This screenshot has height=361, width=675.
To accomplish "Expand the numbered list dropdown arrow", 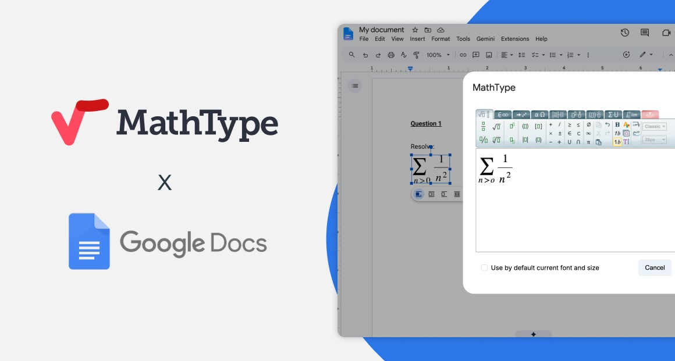I will [578, 55].
